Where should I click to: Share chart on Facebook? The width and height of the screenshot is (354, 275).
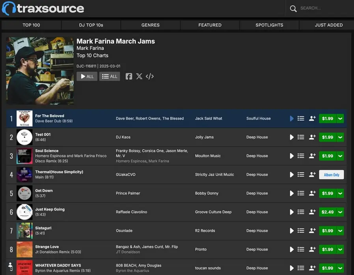point(129,76)
